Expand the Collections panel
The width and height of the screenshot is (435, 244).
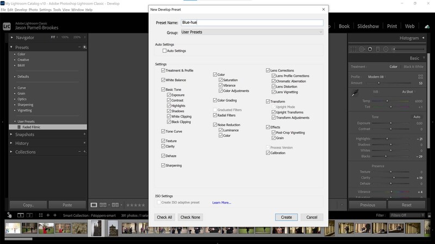coord(11,152)
